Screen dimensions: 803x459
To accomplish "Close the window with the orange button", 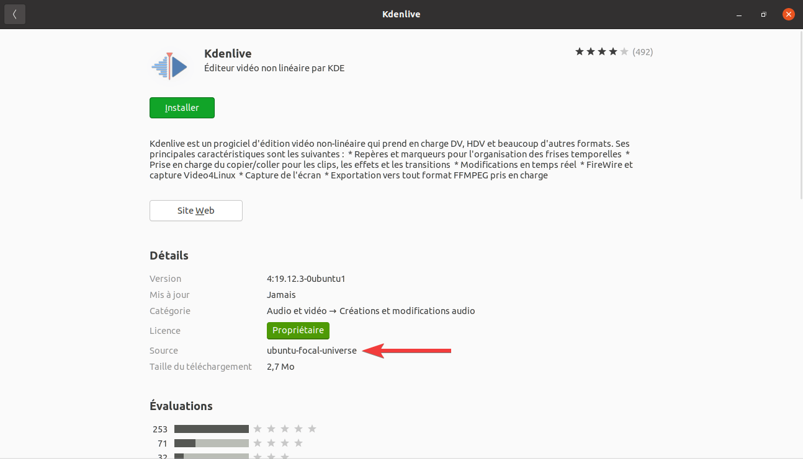I will [788, 14].
